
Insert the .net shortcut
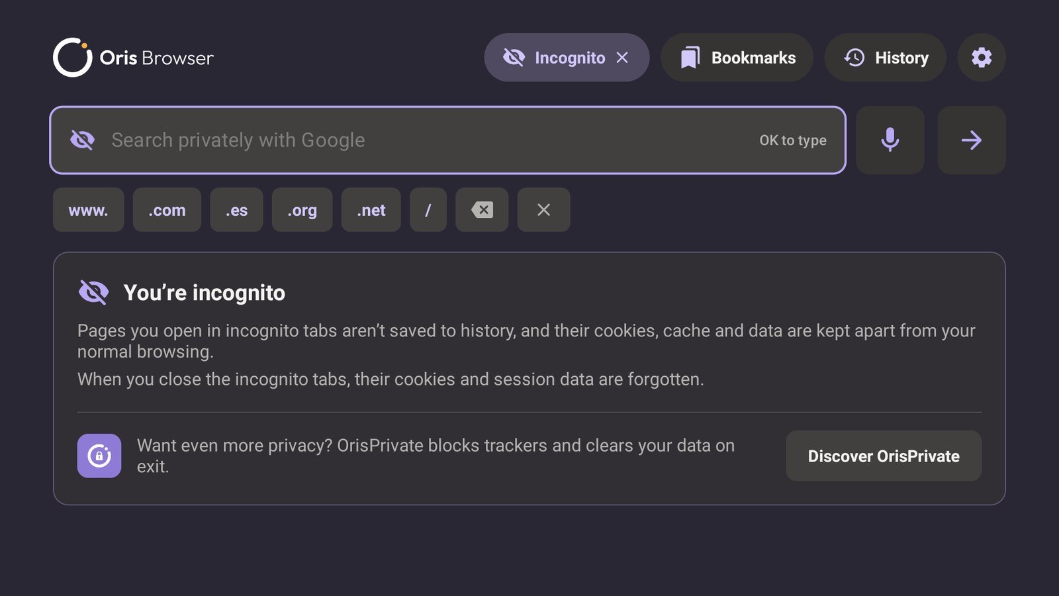[371, 210]
